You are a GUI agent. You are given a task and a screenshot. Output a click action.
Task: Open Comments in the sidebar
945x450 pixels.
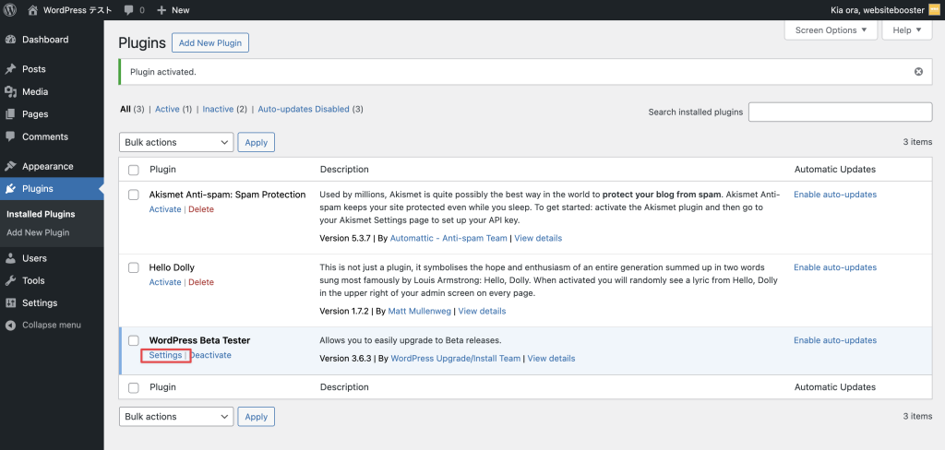tap(45, 136)
